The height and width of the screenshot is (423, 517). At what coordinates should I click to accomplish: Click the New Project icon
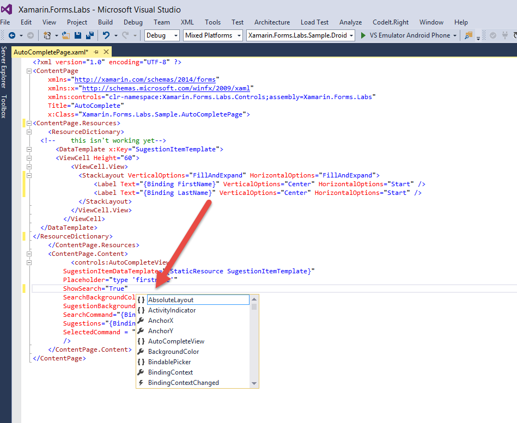click(47, 35)
